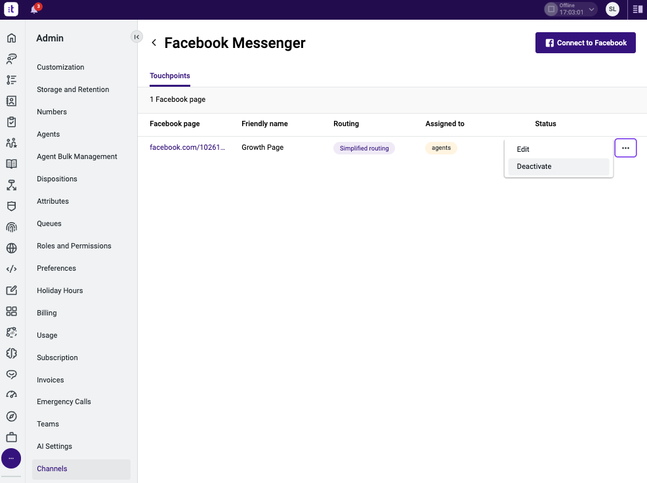This screenshot has height=483, width=647.
Task: Open Subscription in the Admin menu
Action: tap(57, 357)
